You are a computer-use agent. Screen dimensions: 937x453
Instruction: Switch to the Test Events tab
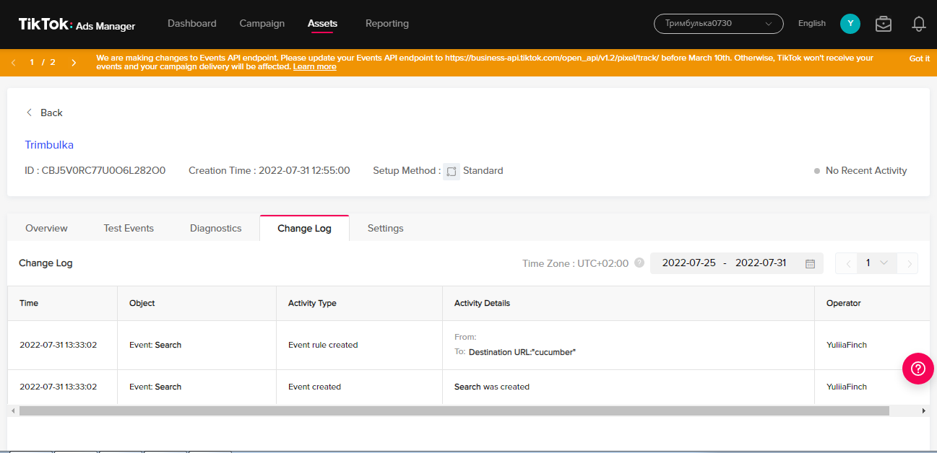[x=129, y=228]
